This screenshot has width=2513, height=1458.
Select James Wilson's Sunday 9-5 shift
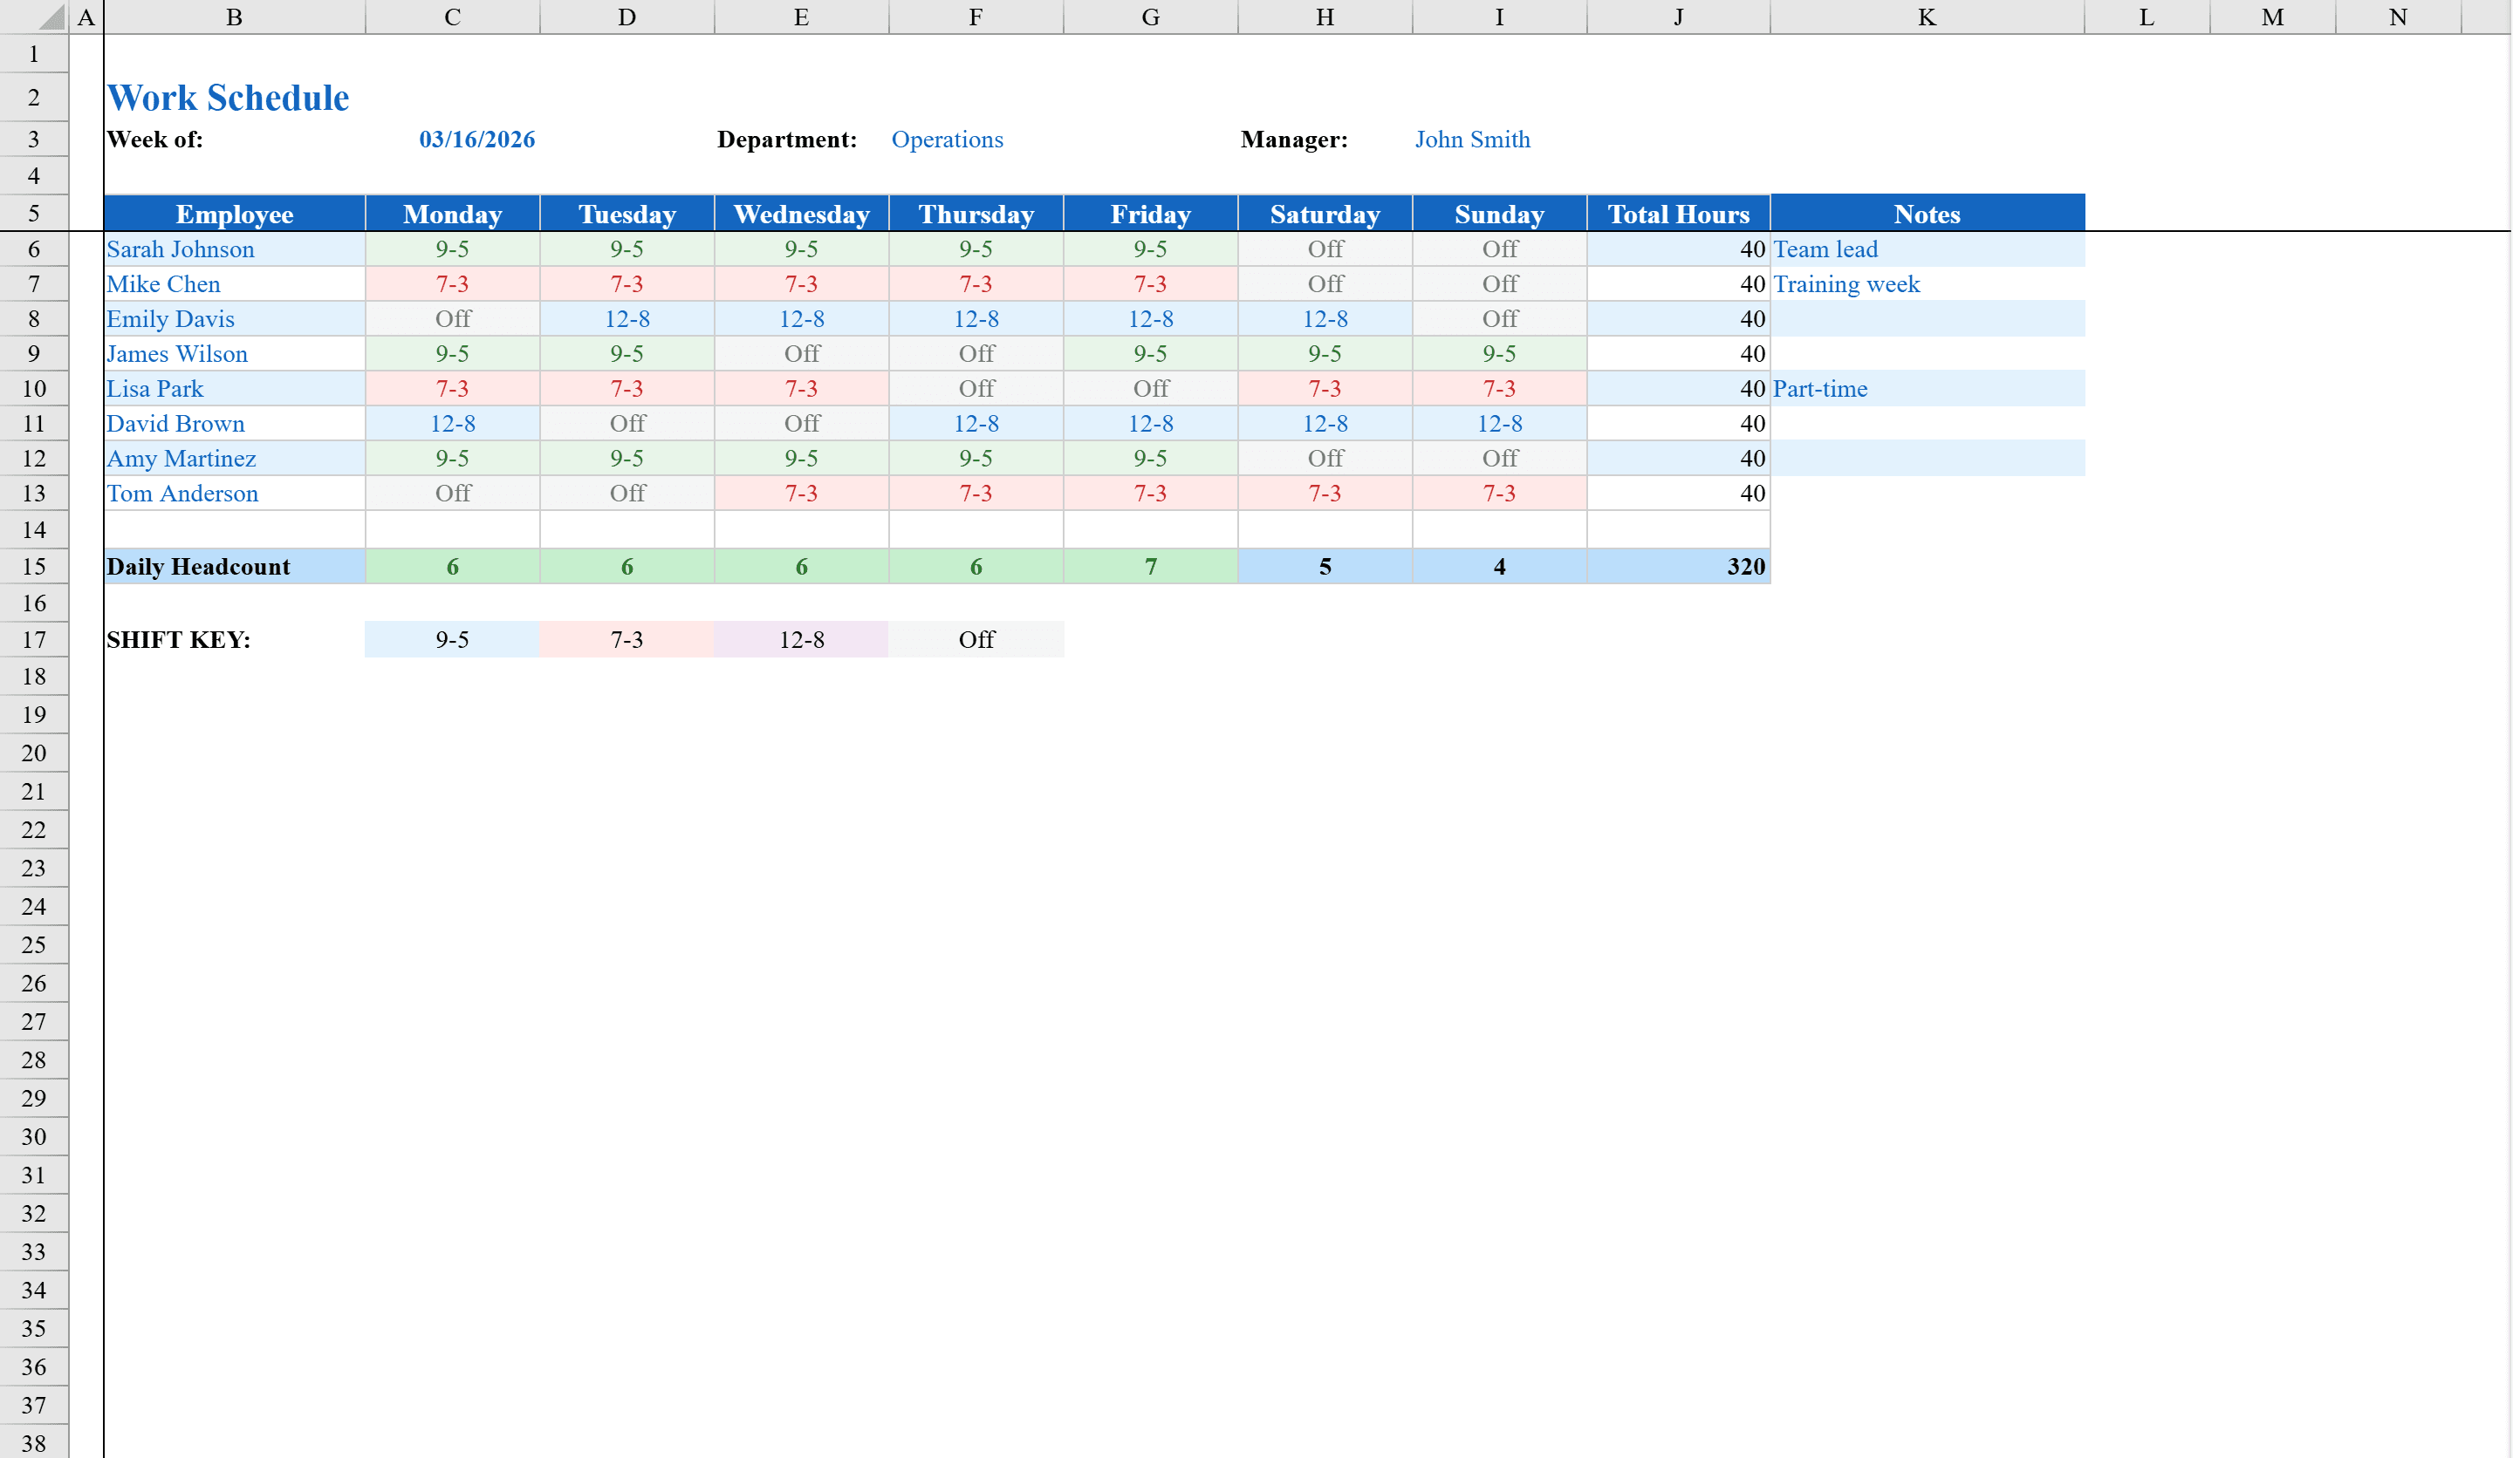tap(1499, 354)
